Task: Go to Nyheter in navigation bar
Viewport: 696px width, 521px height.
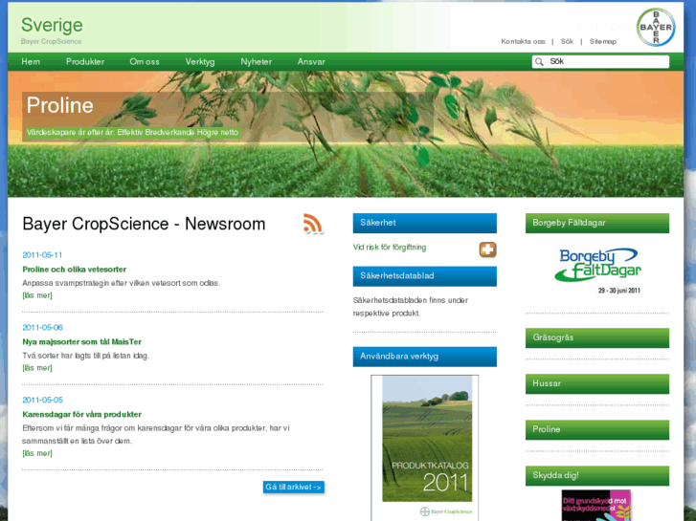Action: click(257, 61)
